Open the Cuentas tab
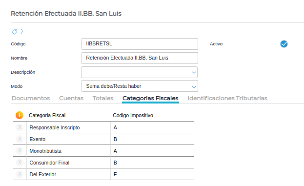Screen dimensions: 304x186 [71, 98]
